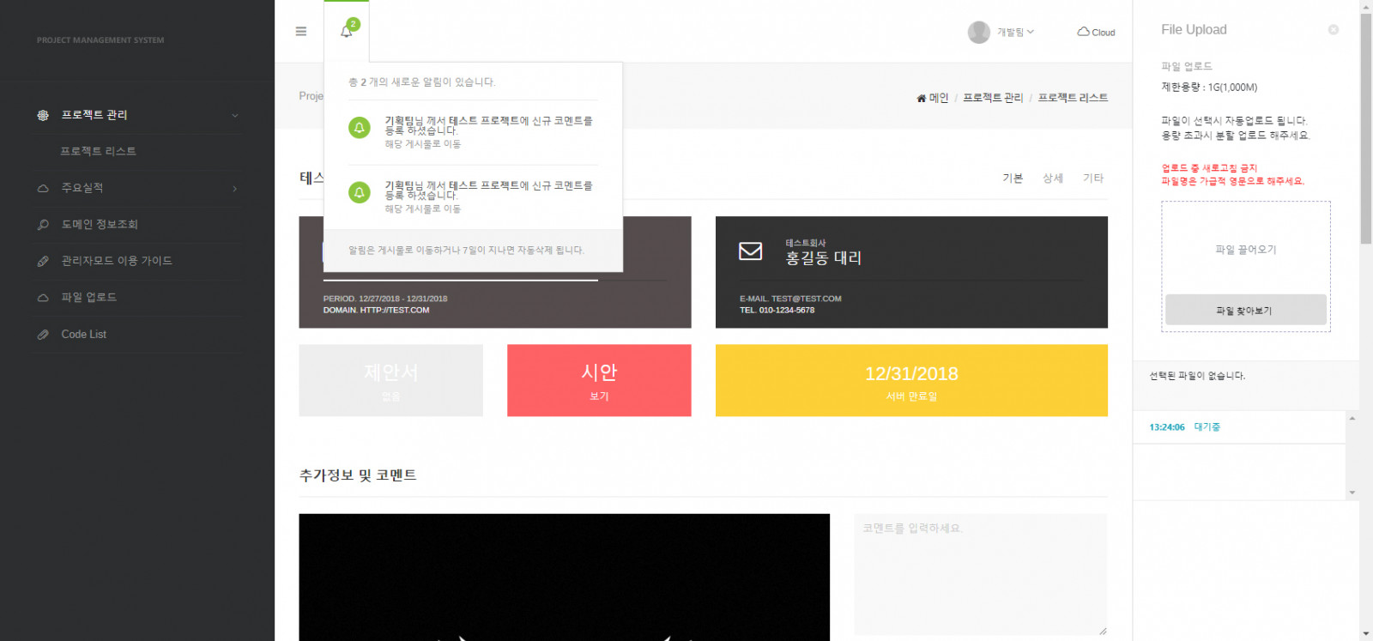Viewport: 1373px width, 641px height.
Task: Click the 추가정보 및 코멘트 heading
Action: pyautogui.click(x=358, y=475)
